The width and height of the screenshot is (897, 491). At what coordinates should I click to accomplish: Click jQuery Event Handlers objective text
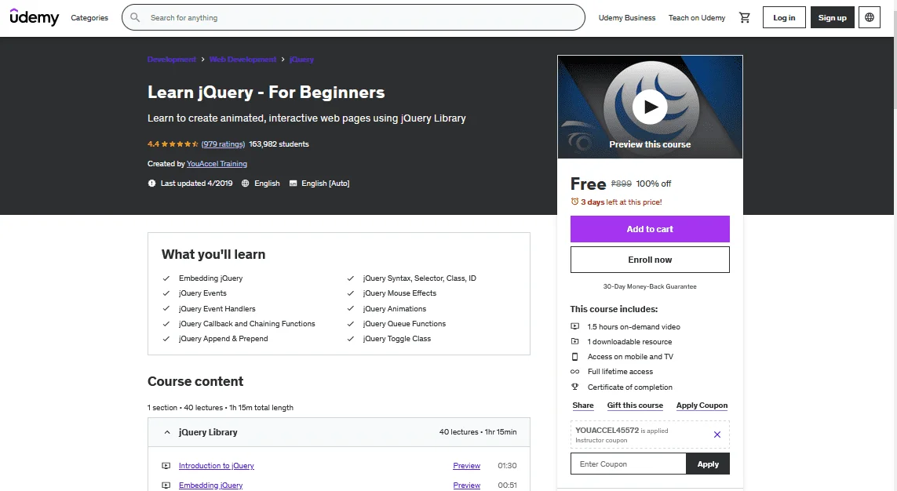(x=217, y=309)
